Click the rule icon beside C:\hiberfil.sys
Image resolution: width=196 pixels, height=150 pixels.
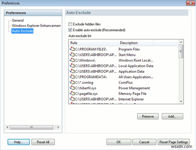(72, 88)
